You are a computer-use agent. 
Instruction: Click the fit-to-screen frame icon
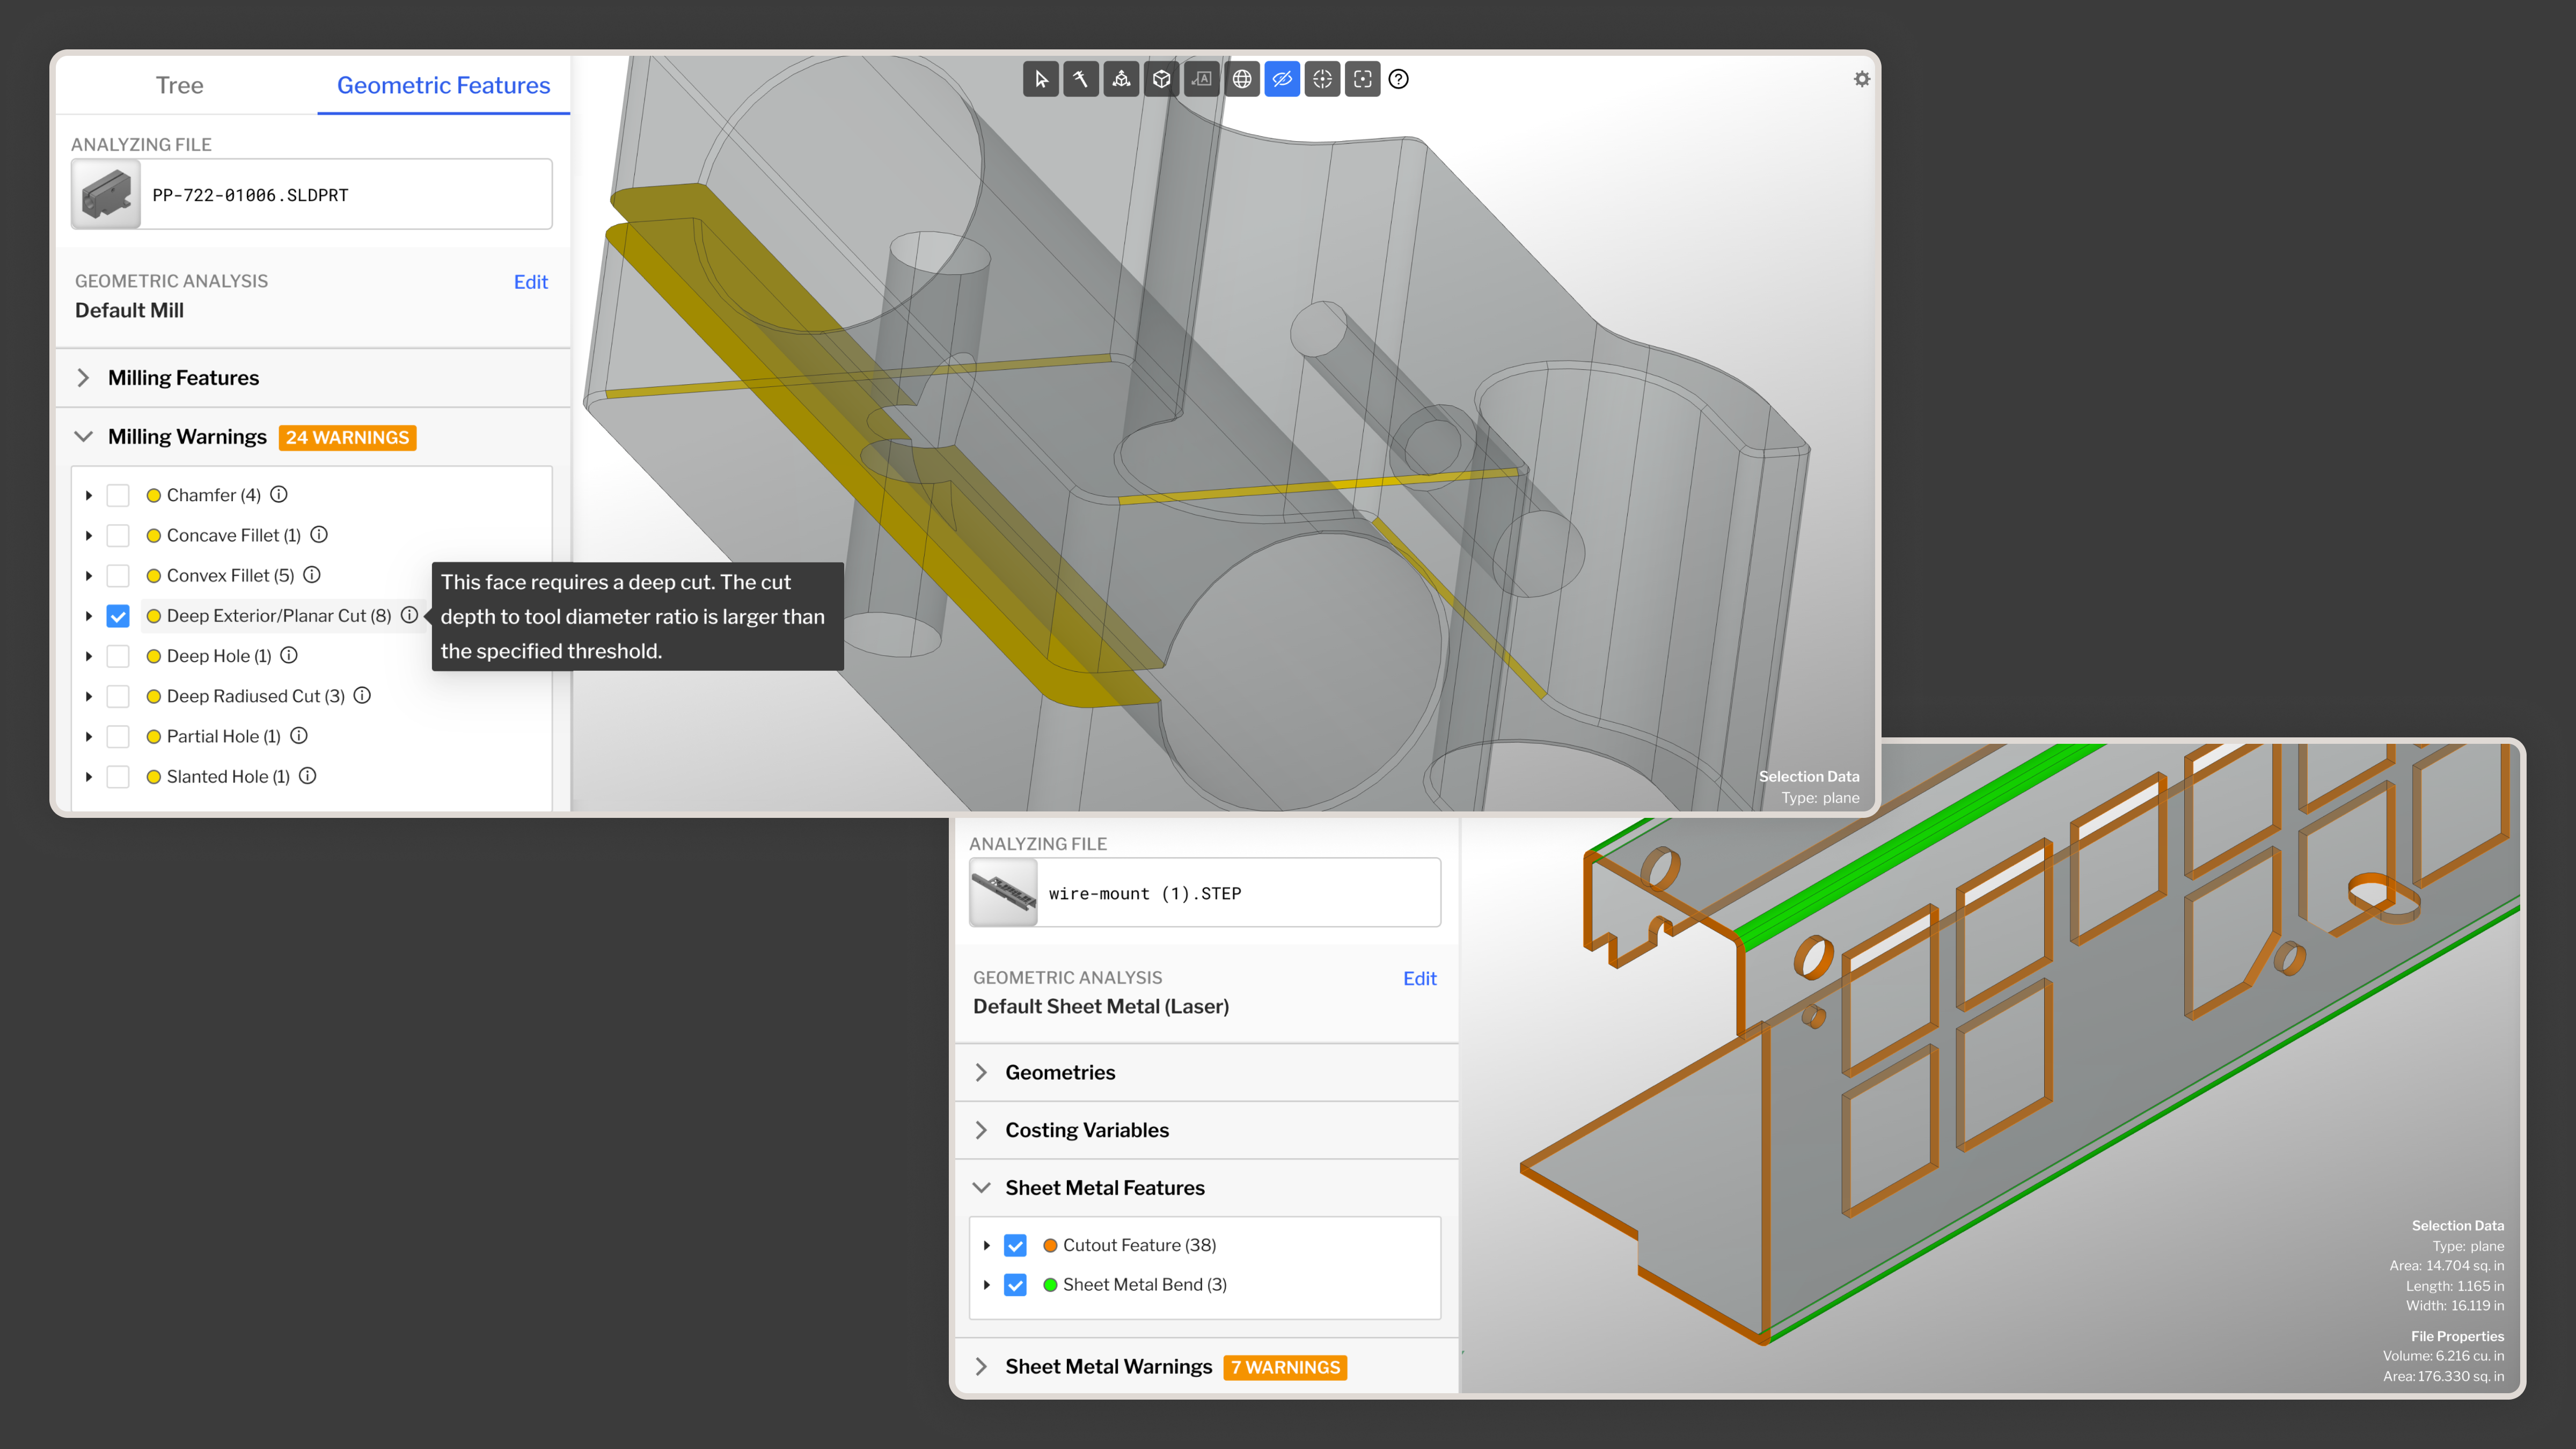point(1362,79)
